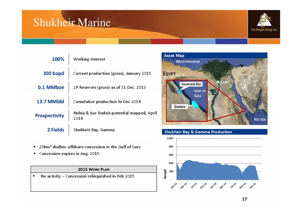Click 'Current production (gross), January 2015' text

[x=112, y=73]
